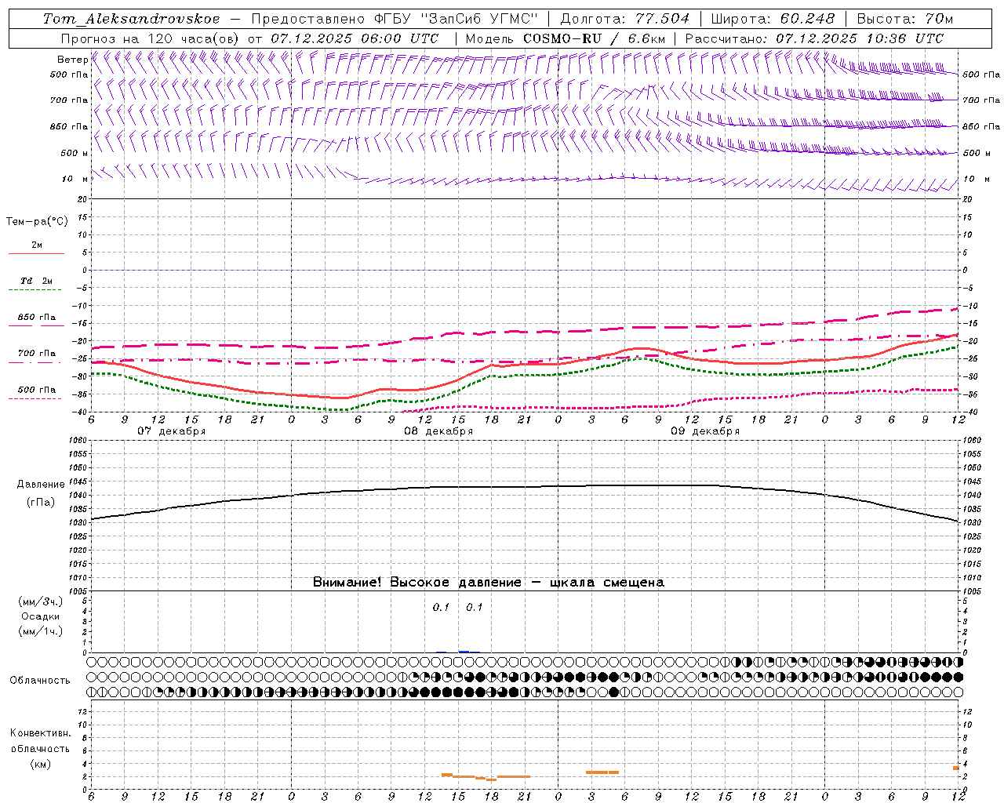Click the first '0.1' precipitation value
Viewport: 1004px width, 803px height.
(x=441, y=608)
